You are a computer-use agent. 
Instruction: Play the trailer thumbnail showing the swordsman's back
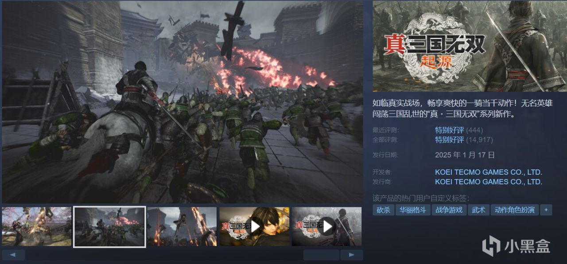326,226
